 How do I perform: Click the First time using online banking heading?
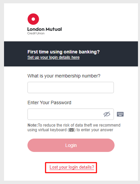[64, 52]
